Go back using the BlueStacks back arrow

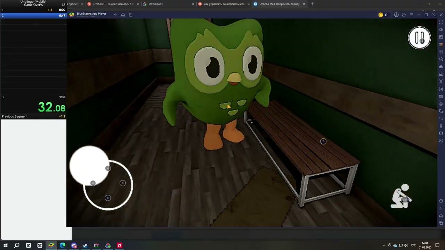pos(116,15)
